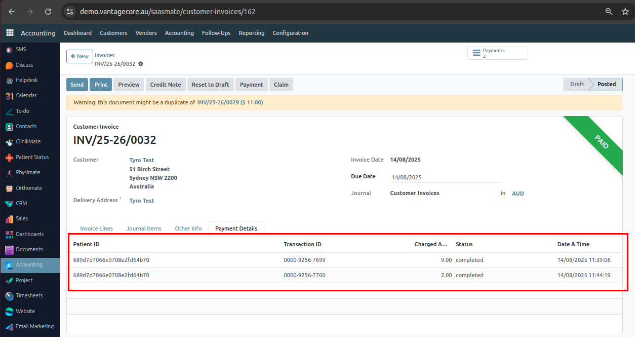Expand the Configuration menu
640x345 pixels.
coord(290,33)
